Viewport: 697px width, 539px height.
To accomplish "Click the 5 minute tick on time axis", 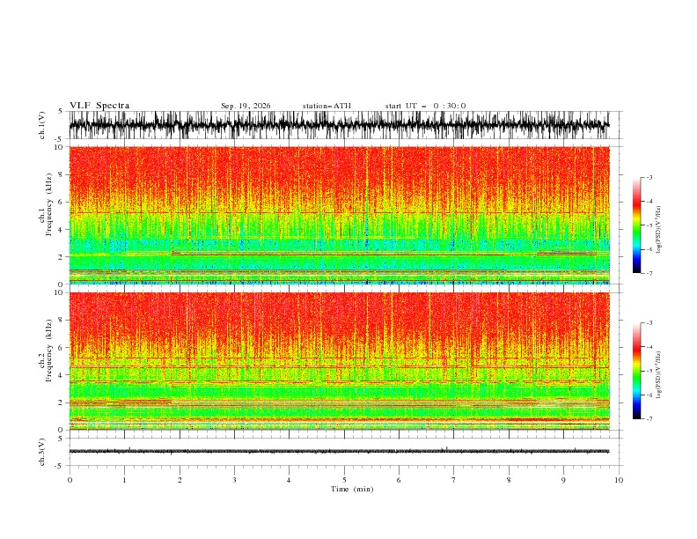I will point(344,480).
